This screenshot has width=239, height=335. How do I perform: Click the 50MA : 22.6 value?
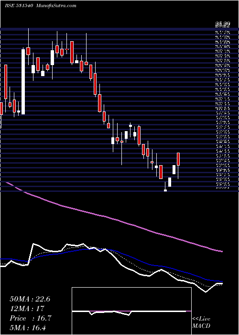(x=30, y=299)
